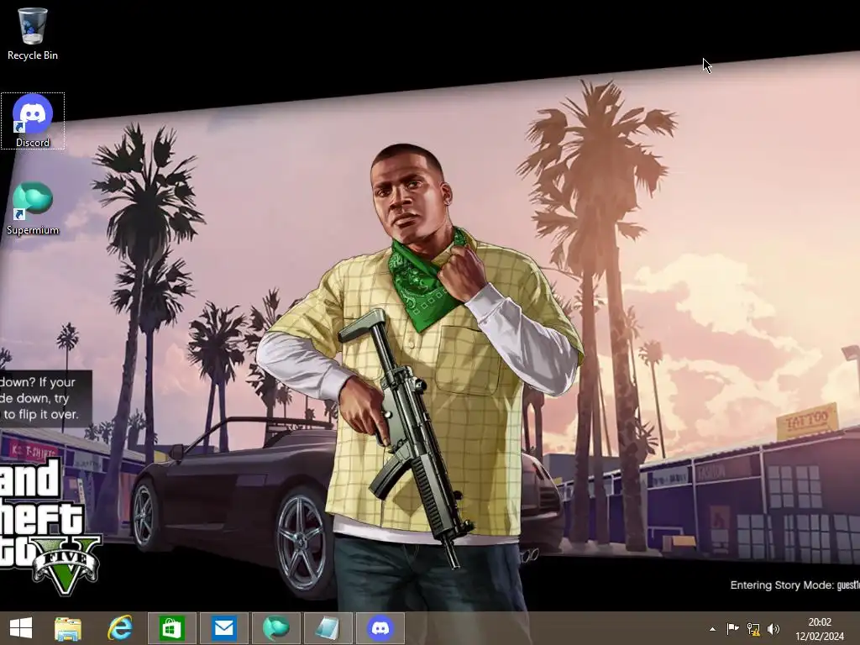
Task: Open Action Center flag icon
Action: [732, 628]
